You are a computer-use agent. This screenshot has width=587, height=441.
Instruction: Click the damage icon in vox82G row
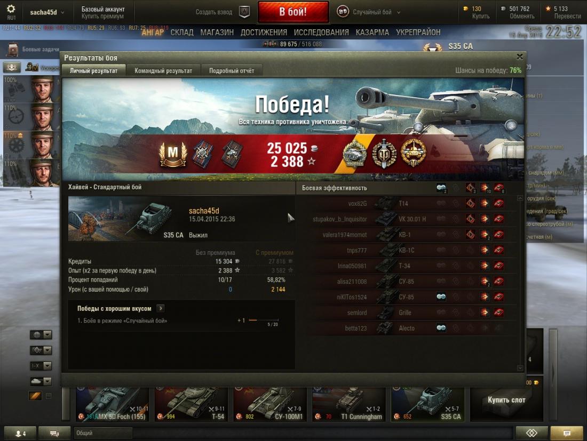click(485, 204)
